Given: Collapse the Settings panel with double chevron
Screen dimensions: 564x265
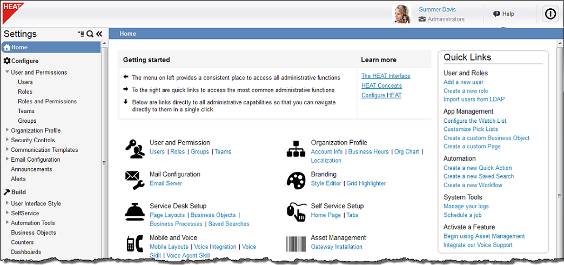Looking at the screenshot, I should point(99,34).
